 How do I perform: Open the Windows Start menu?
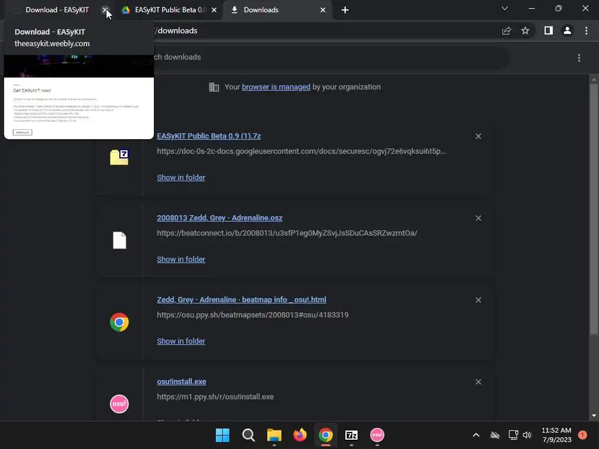pos(222,435)
